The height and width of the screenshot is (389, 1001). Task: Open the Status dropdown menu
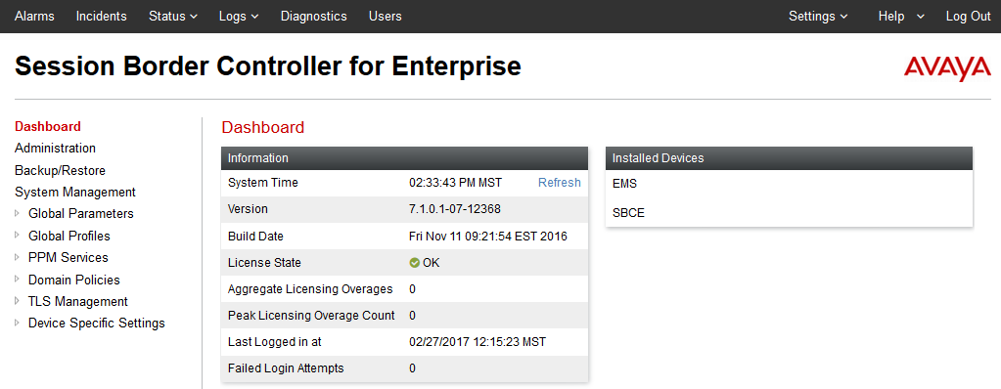point(173,17)
